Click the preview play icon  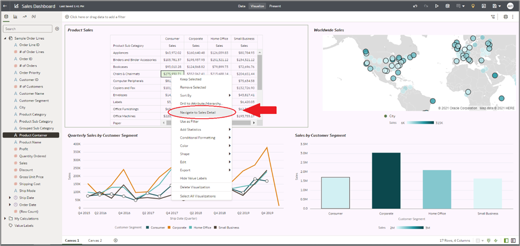coord(437,6)
